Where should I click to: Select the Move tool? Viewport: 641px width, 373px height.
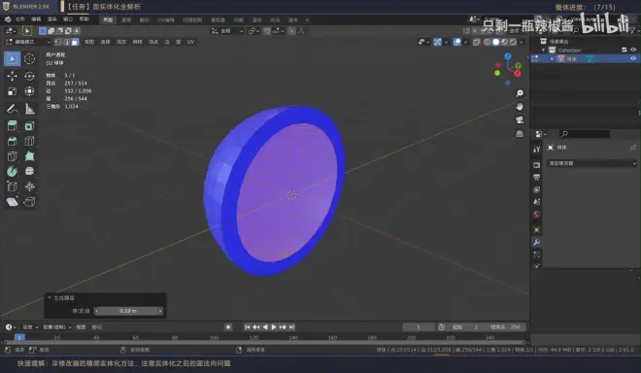coord(13,76)
